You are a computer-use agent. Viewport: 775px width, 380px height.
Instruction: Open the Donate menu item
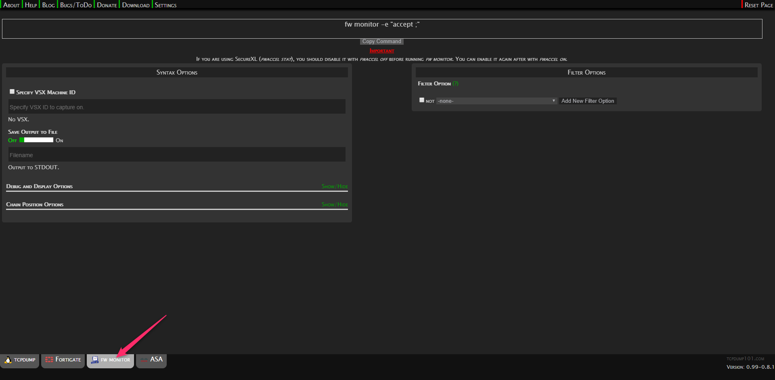[x=107, y=5]
